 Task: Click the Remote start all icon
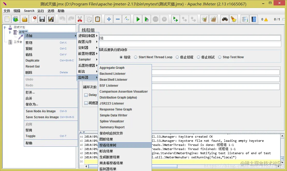[x=175, y=19]
